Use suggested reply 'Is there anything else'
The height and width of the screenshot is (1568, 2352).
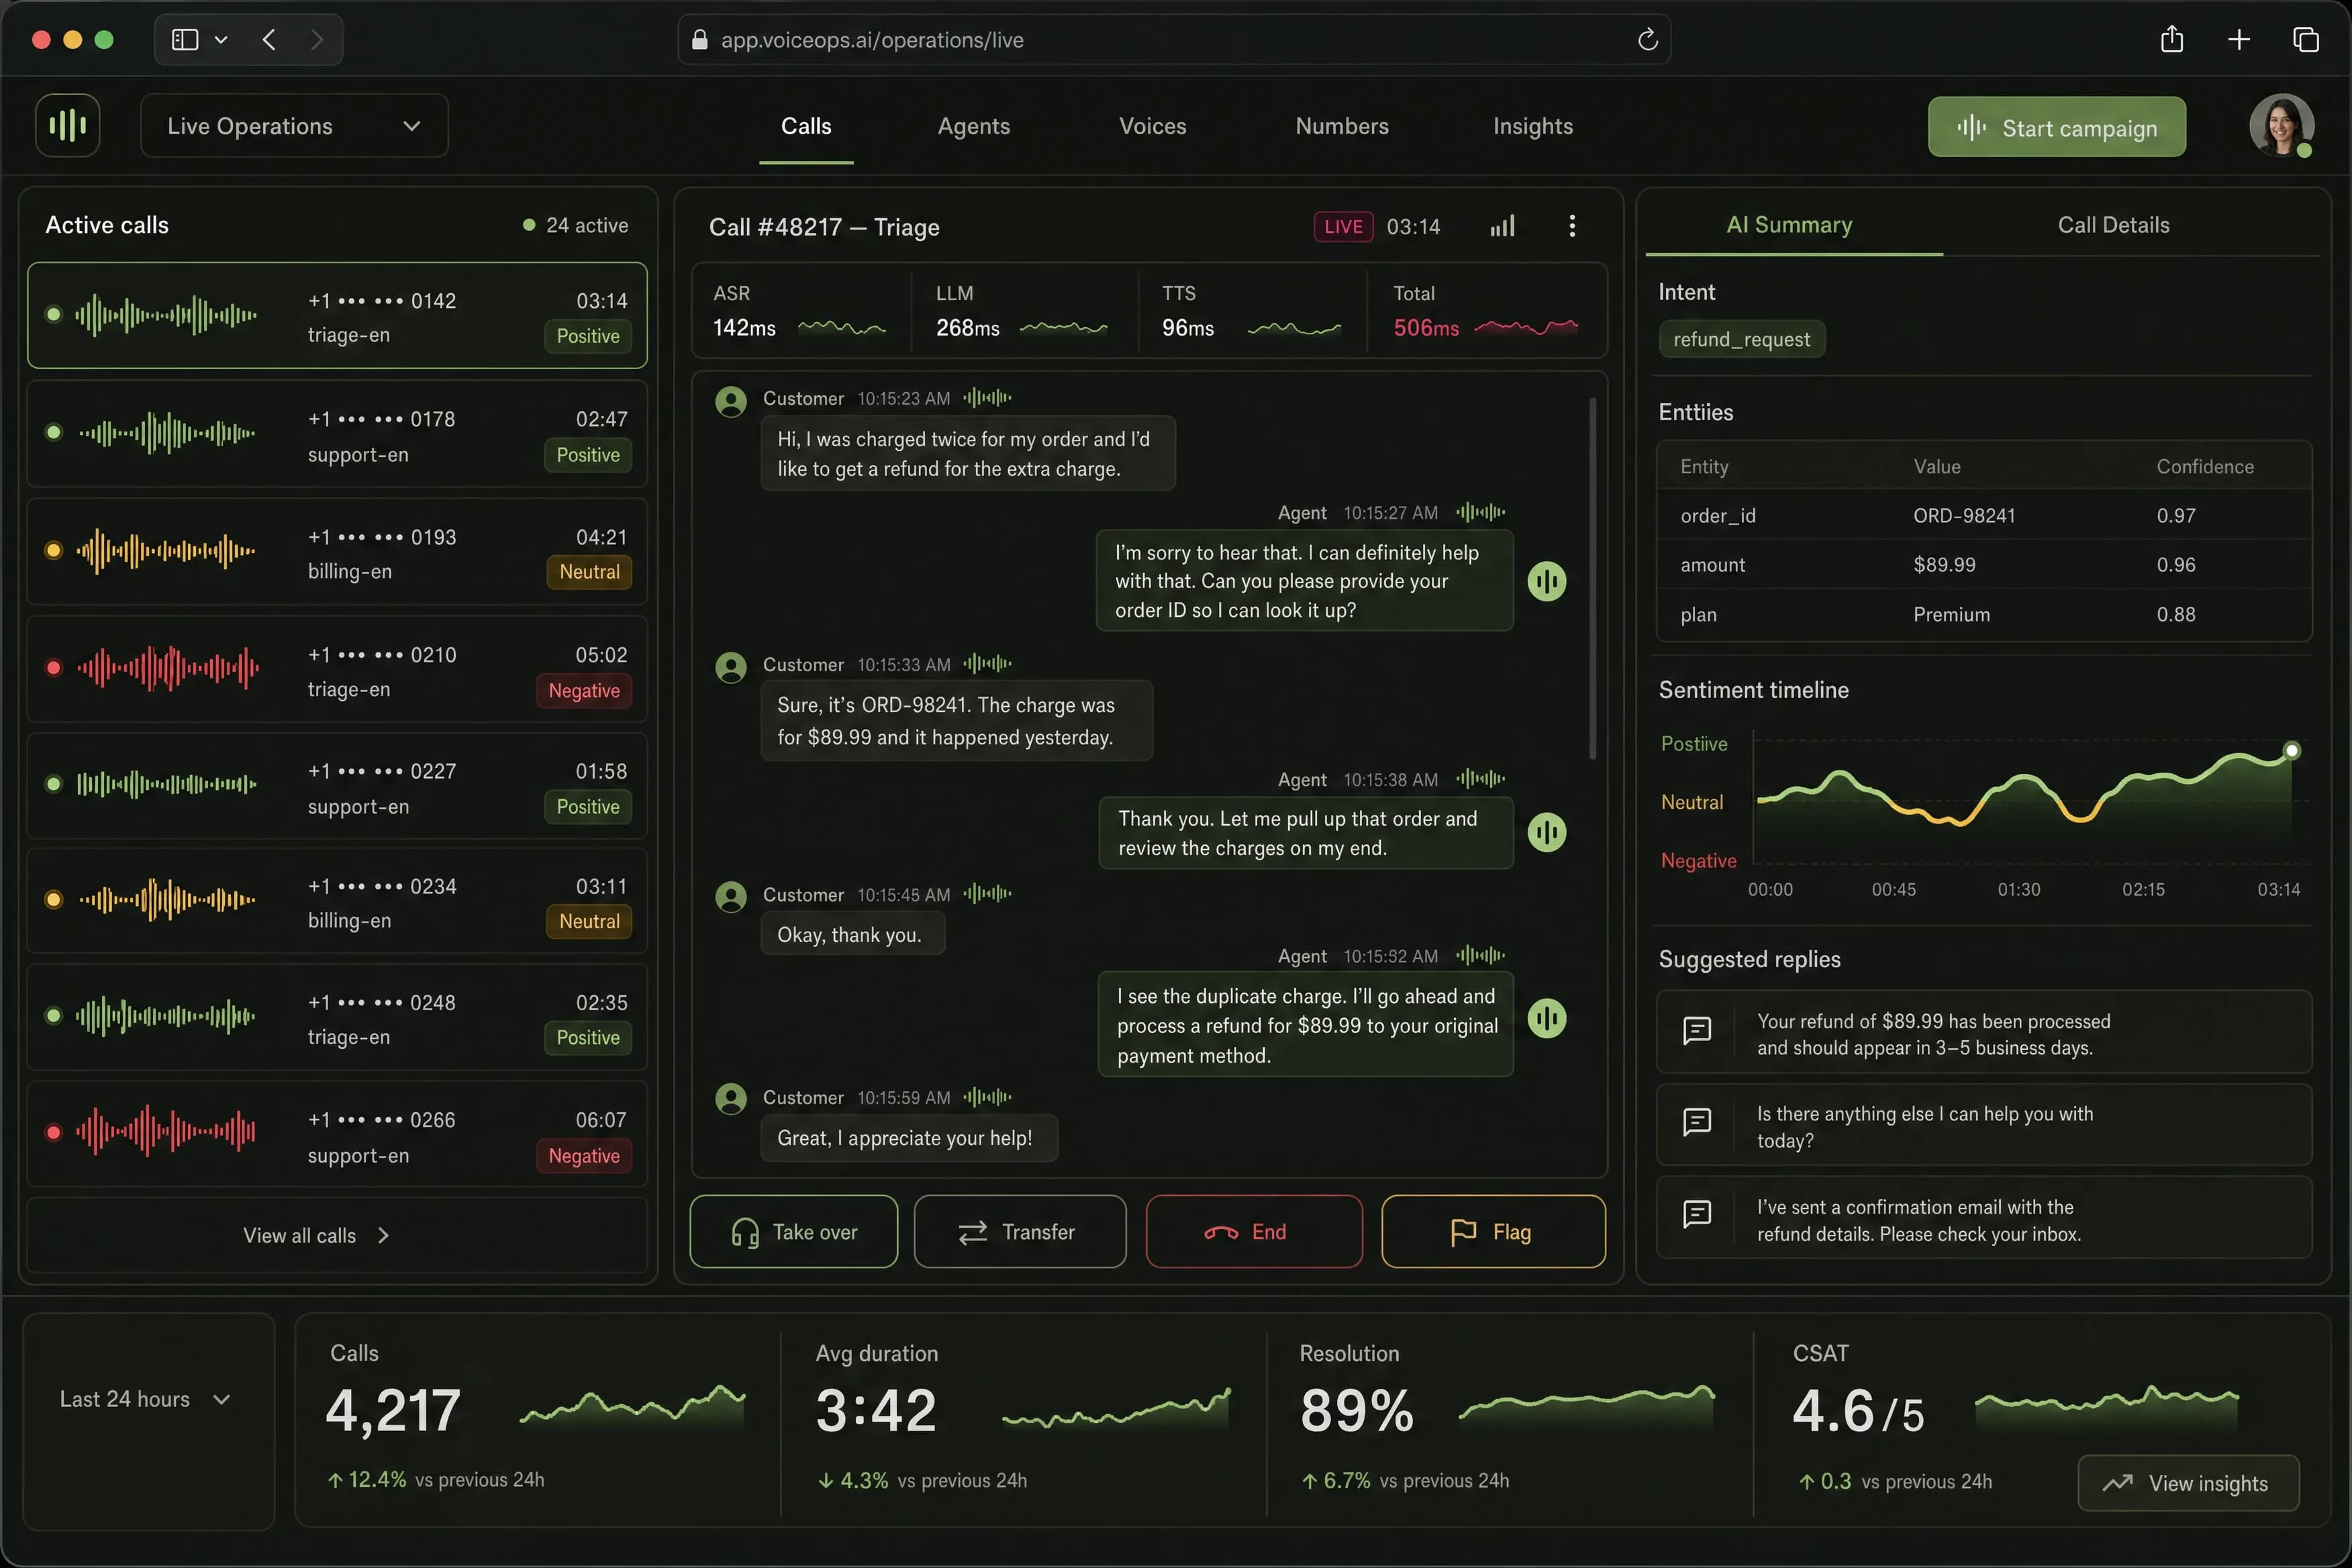1984,1126
